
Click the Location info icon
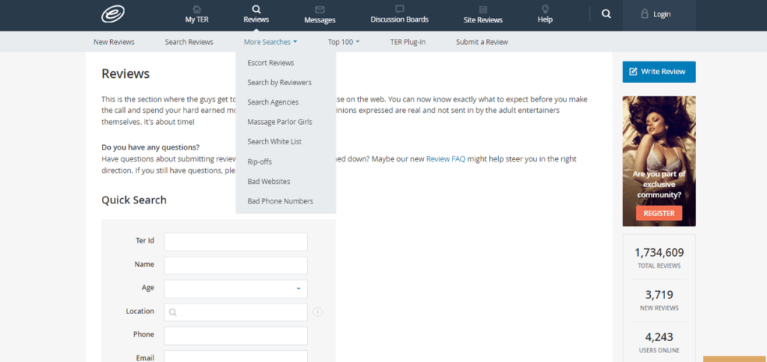point(318,312)
